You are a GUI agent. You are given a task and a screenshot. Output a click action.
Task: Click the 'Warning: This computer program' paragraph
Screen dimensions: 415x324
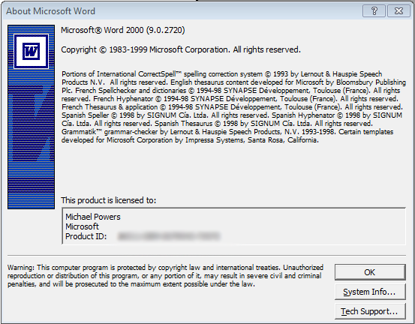pyautogui.click(x=165, y=276)
